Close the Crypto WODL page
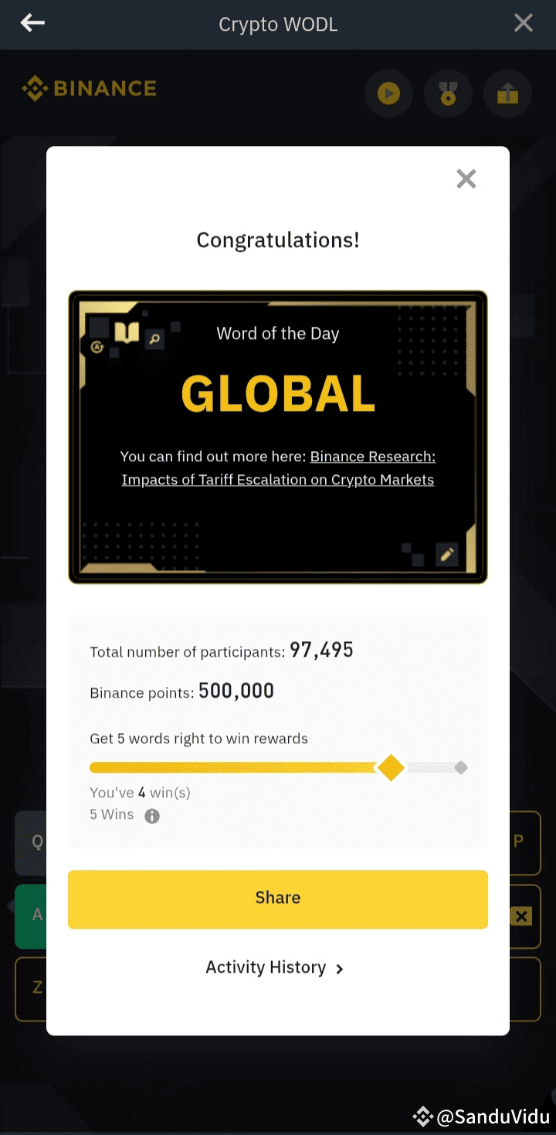556x1135 pixels. click(x=524, y=23)
